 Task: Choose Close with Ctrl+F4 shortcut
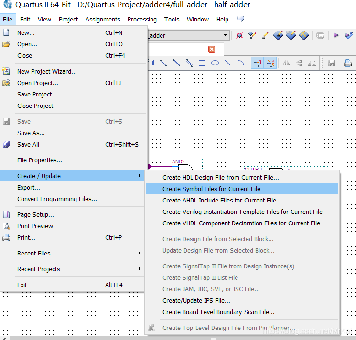tap(73, 55)
